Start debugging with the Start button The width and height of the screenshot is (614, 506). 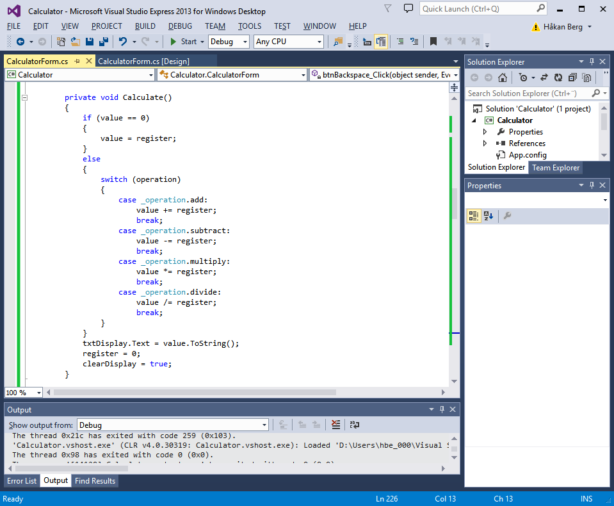click(x=184, y=42)
